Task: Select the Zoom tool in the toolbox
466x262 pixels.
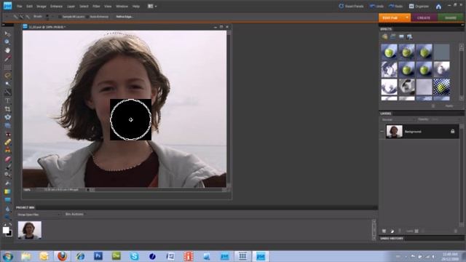Action: (7, 42)
